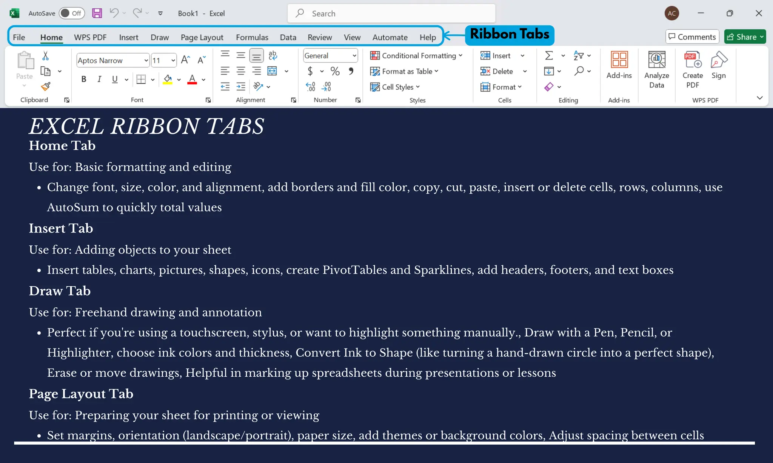The width and height of the screenshot is (773, 463).
Task: Open the font size dropdown showing 11
Action: click(x=173, y=60)
